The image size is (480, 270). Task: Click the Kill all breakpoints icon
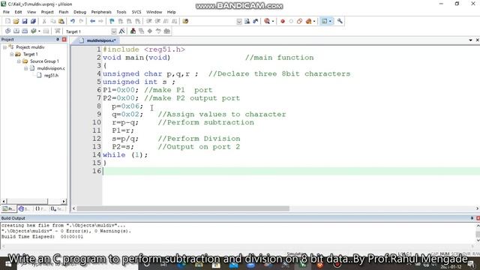pos(300,21)
